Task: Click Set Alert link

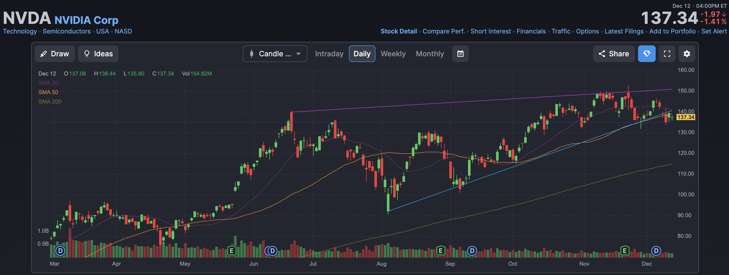Action: [x=714, y=31]
